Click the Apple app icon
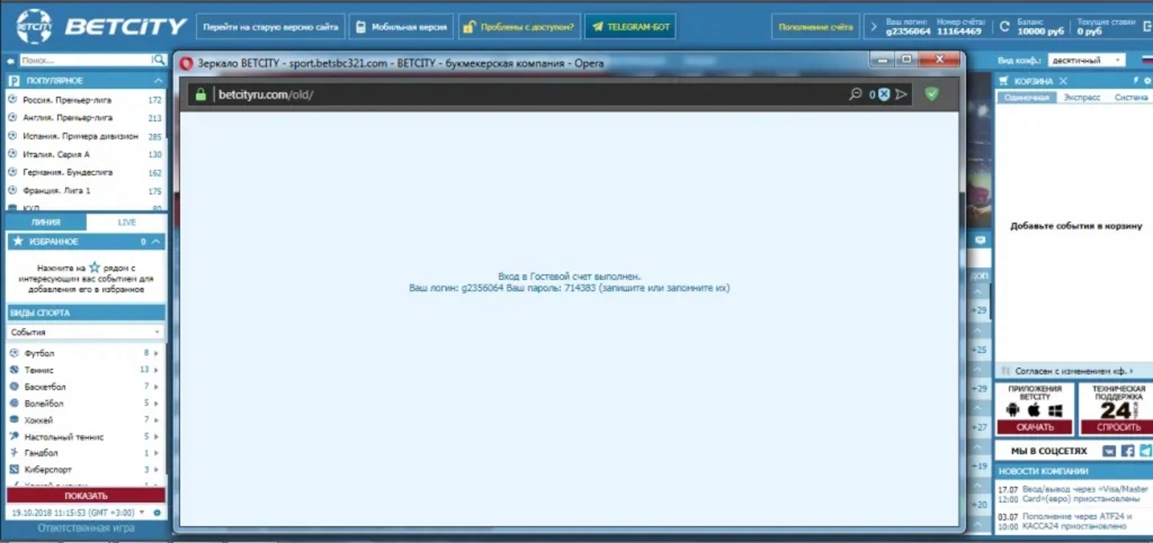 (x=1034, y=410)
